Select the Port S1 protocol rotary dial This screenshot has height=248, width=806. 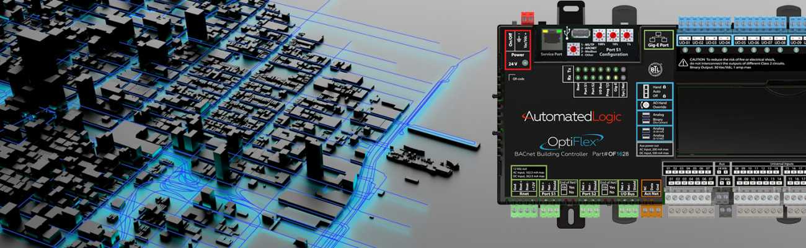573,49
